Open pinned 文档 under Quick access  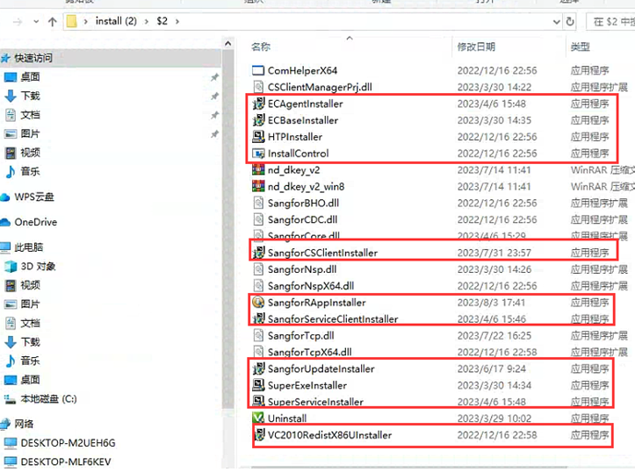31,115
